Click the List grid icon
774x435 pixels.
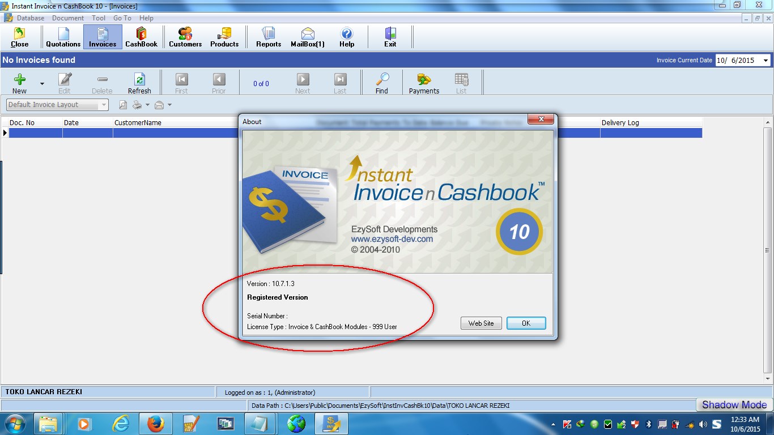point(461,83)
